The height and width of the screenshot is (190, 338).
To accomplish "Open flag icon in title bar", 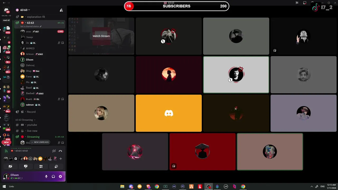I will [297, 3].
